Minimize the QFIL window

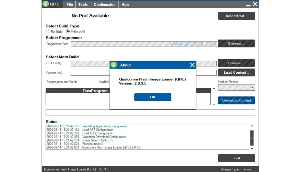pos(248,5)
